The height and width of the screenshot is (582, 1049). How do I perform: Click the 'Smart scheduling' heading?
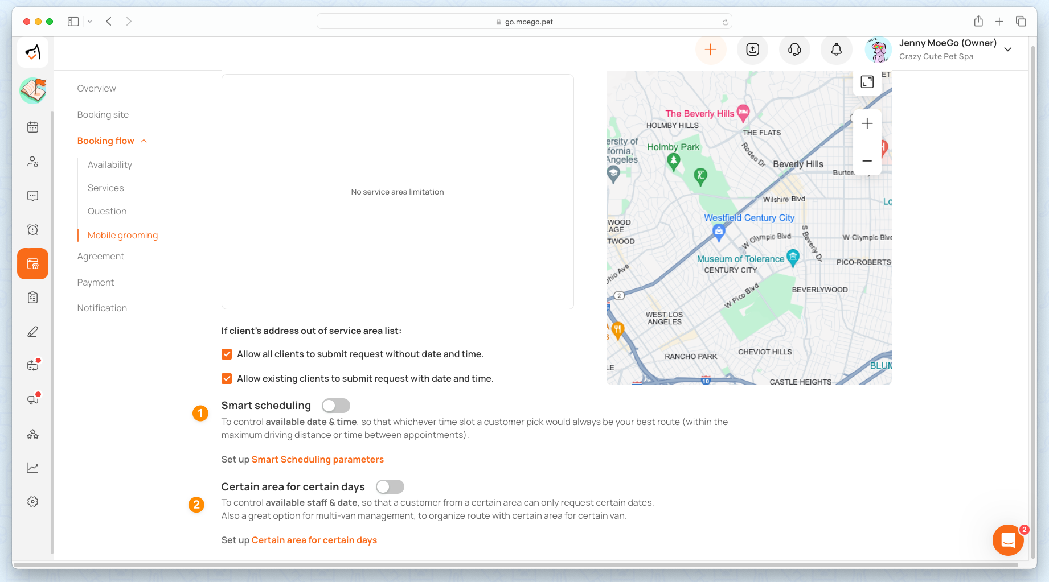coord(266,406)
